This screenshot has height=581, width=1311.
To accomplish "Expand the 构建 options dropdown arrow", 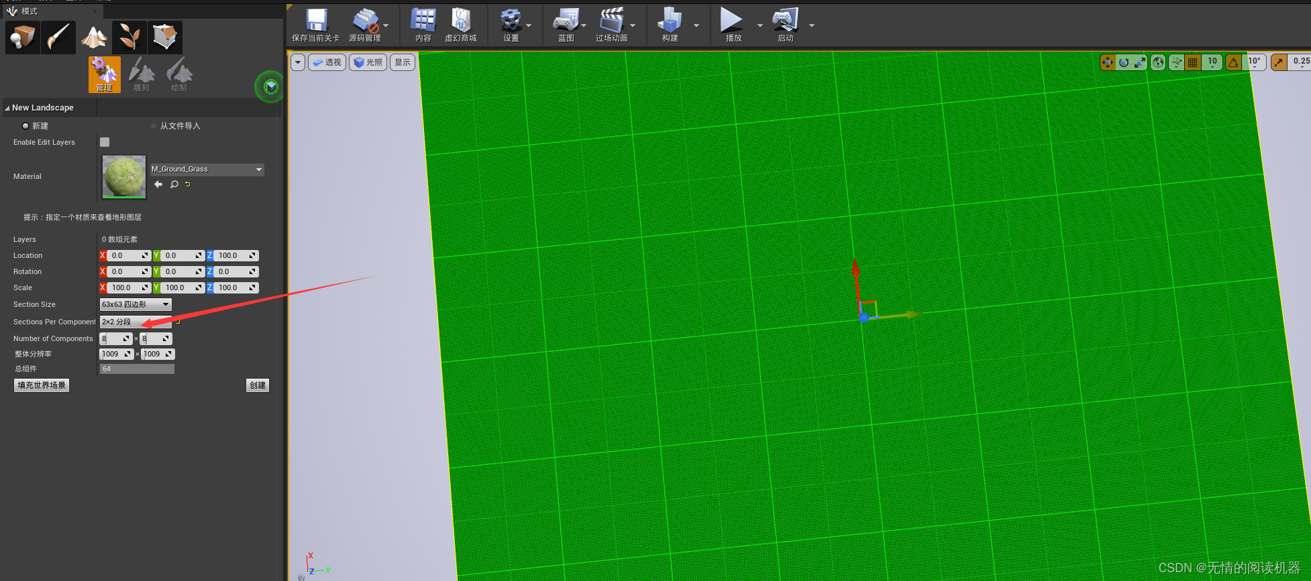I will coord(696,25).
